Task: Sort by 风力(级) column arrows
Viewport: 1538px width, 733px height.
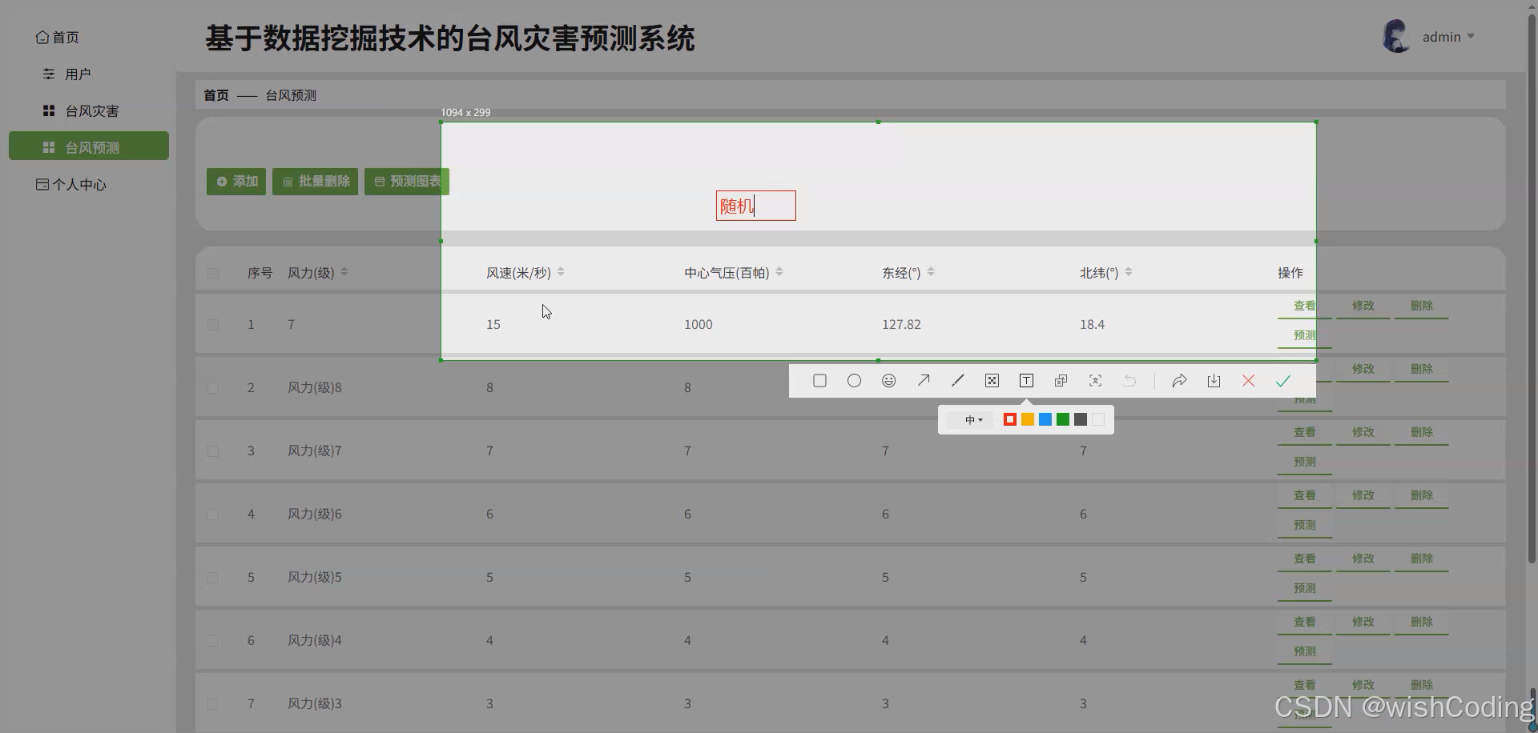Action: (x=344, y=272)
